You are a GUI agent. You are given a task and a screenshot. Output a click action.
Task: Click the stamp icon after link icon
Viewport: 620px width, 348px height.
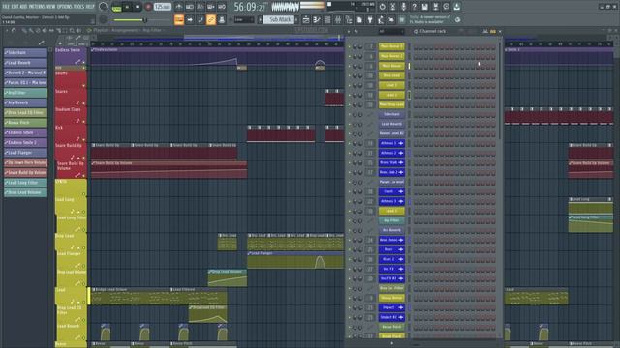coord(222,19)
